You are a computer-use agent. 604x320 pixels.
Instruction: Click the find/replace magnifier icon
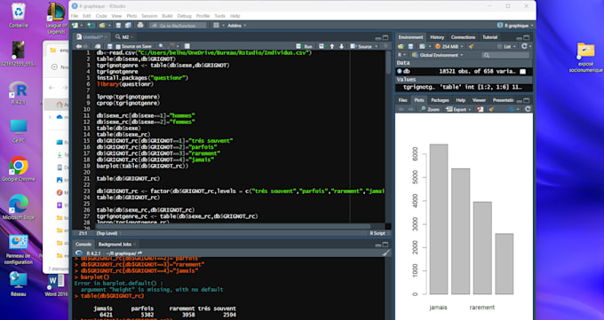tap(161, 46)
